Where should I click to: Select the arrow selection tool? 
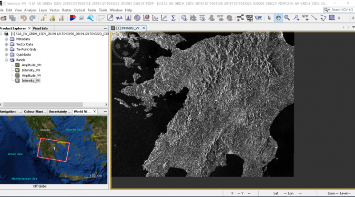[269, 18]
